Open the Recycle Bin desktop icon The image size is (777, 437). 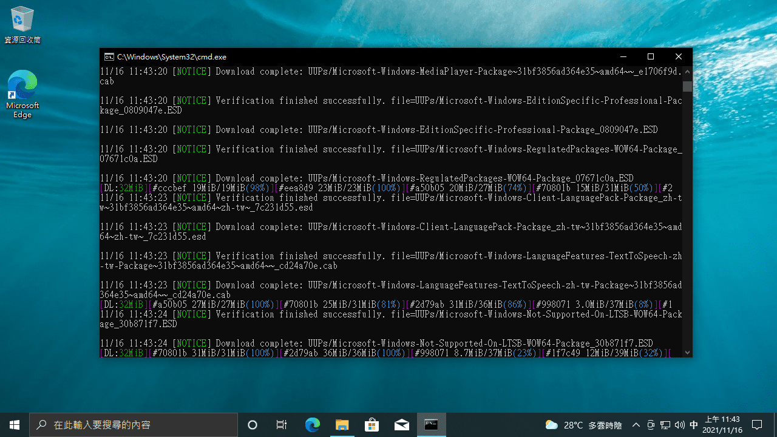pos(22,24)
